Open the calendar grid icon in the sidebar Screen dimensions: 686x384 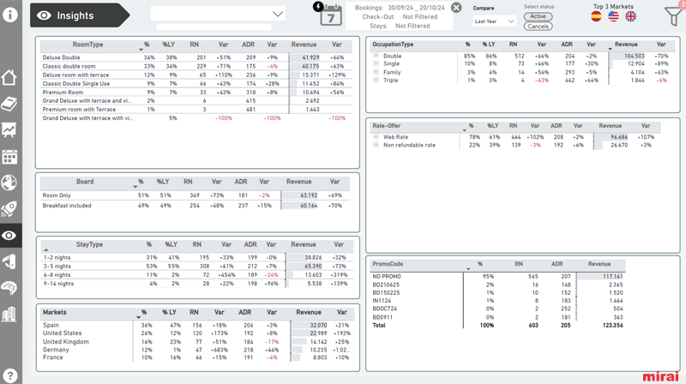click(x=9, y=156)
